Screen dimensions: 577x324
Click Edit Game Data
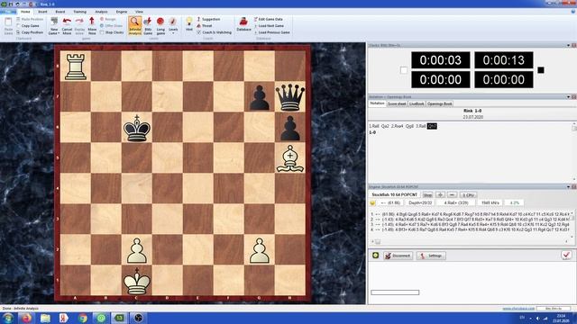click(269, 19)
